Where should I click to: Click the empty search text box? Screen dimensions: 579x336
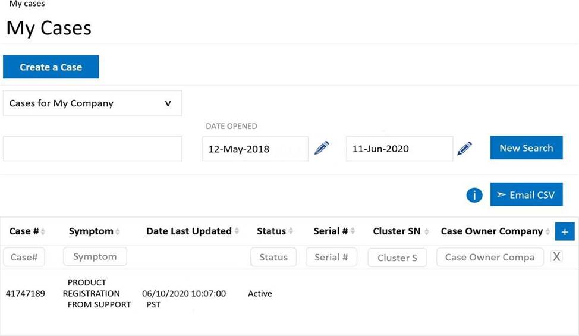pos(92,149)
